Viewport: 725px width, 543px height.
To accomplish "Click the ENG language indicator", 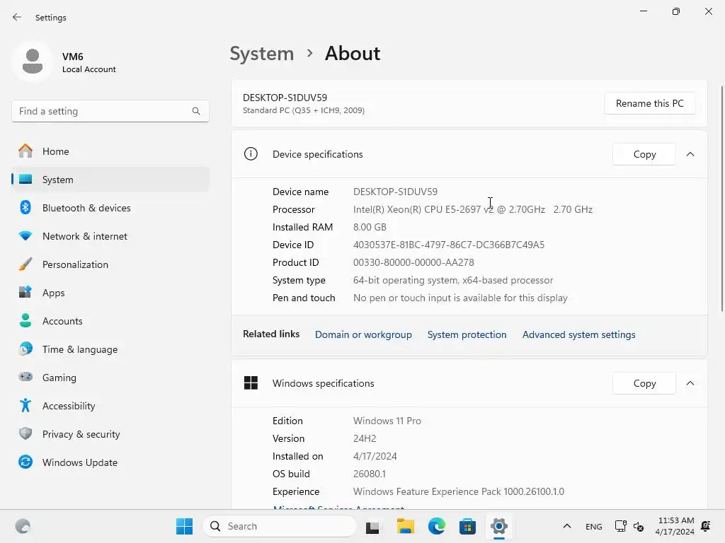I will (594, 526).
